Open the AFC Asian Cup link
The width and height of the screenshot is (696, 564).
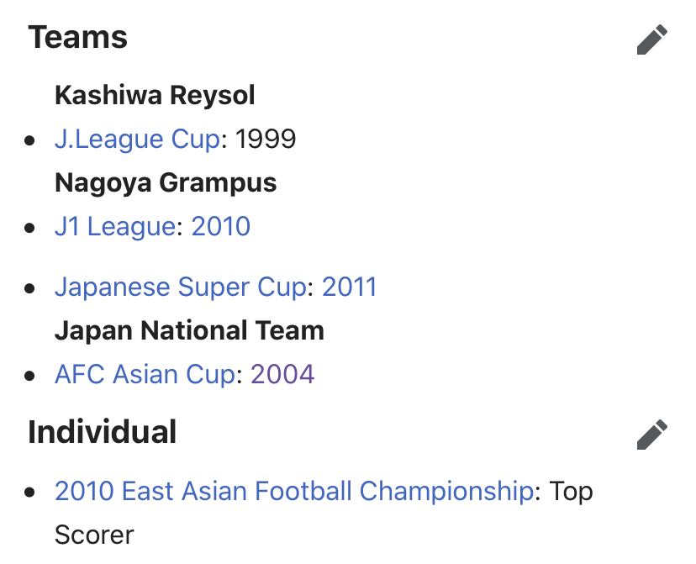[145, 374]
